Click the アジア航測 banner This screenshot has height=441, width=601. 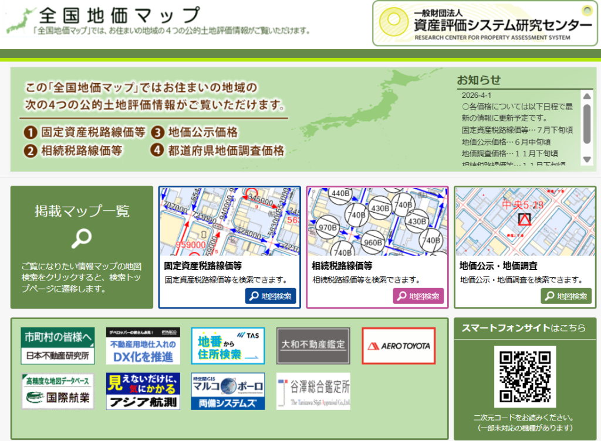point(143,391)
